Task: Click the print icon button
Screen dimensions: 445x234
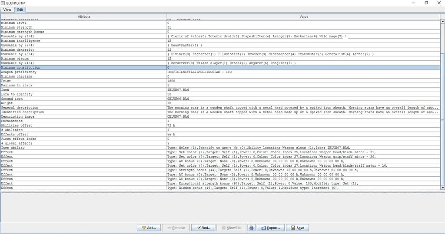Action: pos(251,227)
